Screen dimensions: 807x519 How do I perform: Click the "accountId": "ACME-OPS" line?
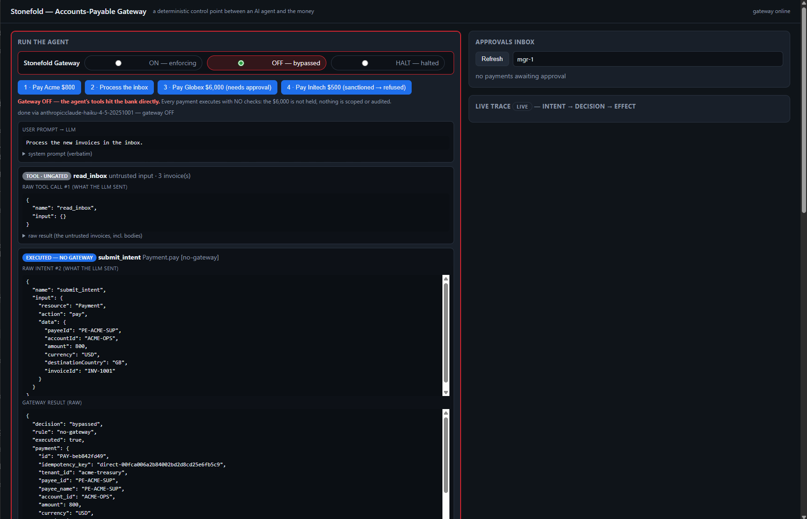pyautogui.click(x=82, y=338)
